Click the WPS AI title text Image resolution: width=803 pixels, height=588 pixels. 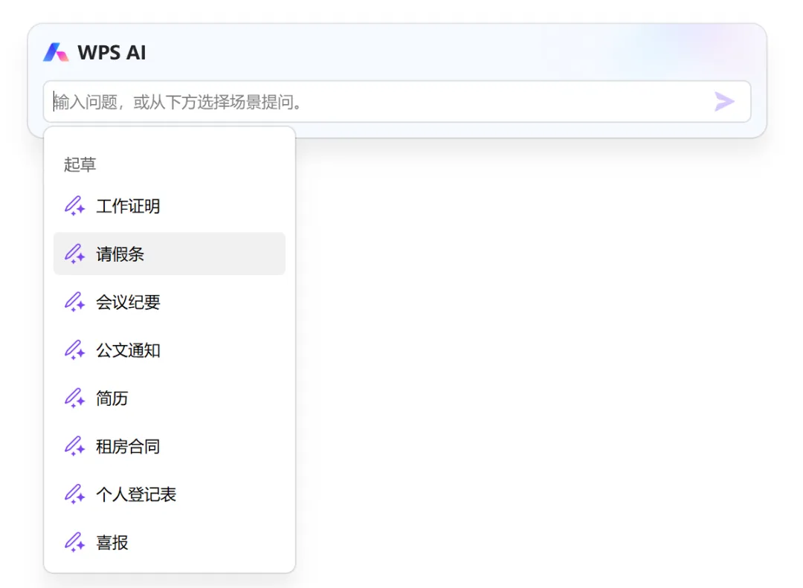[112, 53]
